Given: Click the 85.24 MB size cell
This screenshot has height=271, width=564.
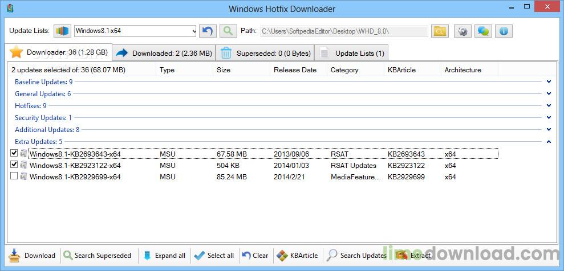Looking at the screenshot, I should click(232, 177).
